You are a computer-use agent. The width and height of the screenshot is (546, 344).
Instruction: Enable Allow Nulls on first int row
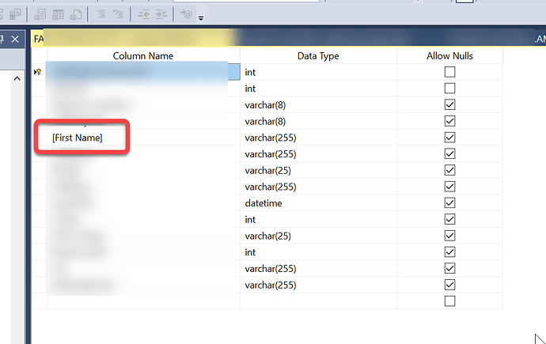click(x=450, y=72)
